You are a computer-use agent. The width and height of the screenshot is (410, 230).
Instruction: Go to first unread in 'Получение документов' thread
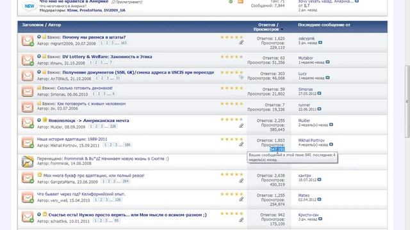click(x=39, y=72)
